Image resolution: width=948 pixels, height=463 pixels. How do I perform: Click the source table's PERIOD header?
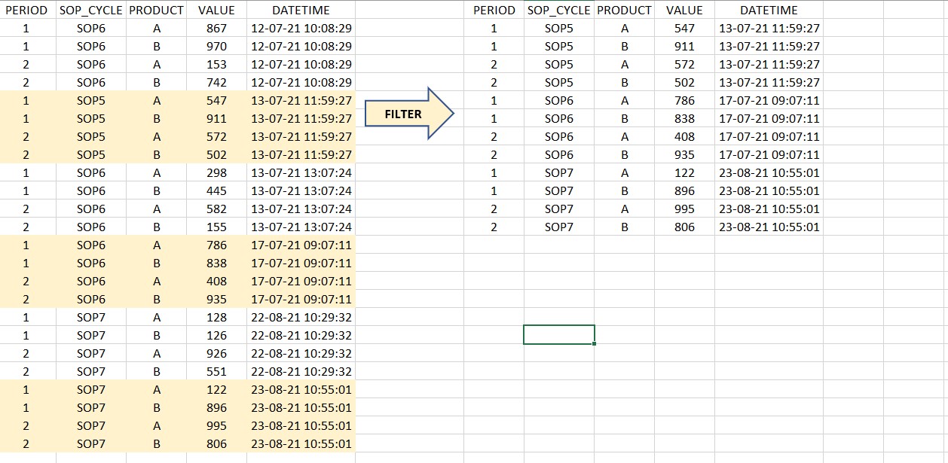(26, 10)
